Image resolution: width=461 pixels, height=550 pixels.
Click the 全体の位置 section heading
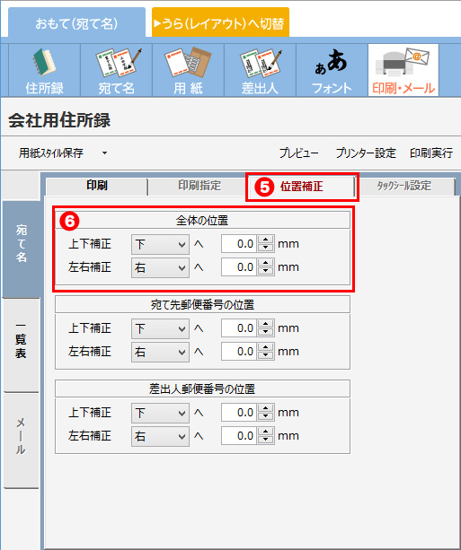(x=202, y=221)
